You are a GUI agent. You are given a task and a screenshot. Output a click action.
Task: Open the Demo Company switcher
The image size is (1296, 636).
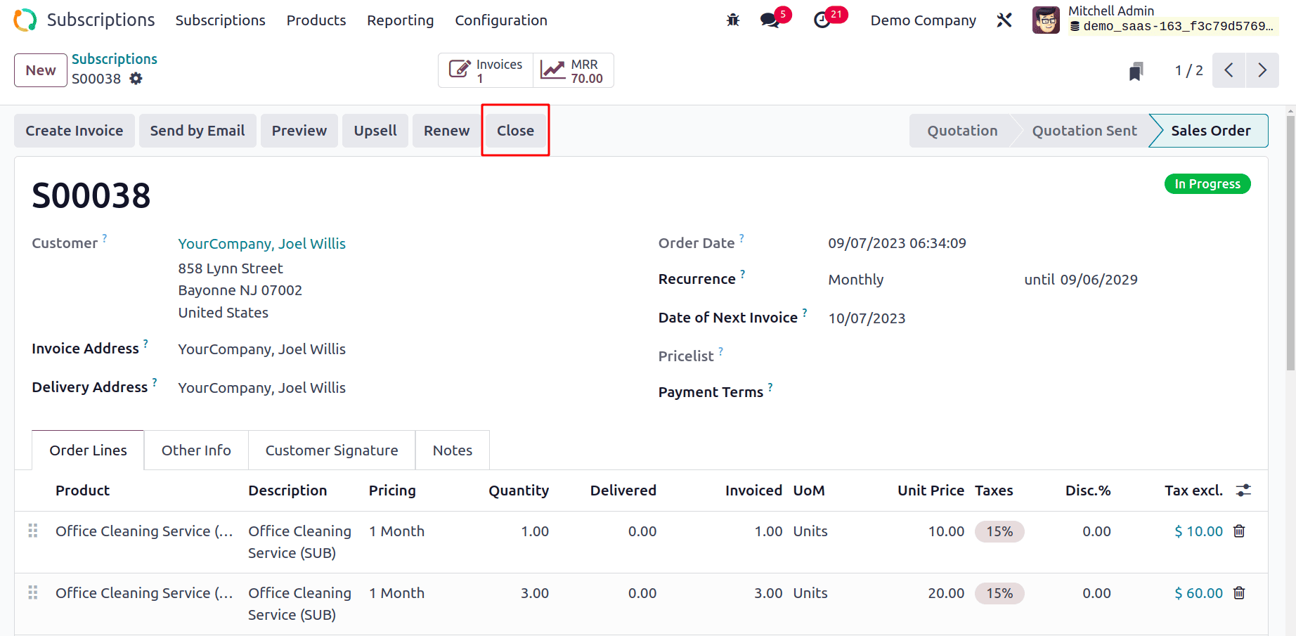tap(923, 20)
